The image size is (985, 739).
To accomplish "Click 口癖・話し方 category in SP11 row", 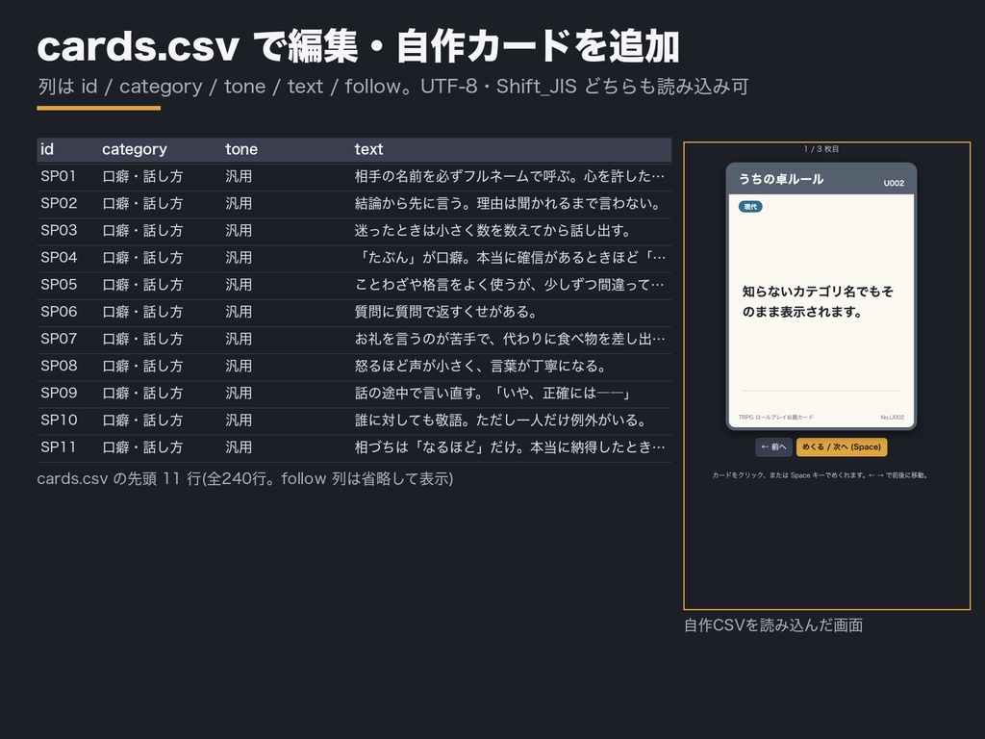I will click(142, 446).
